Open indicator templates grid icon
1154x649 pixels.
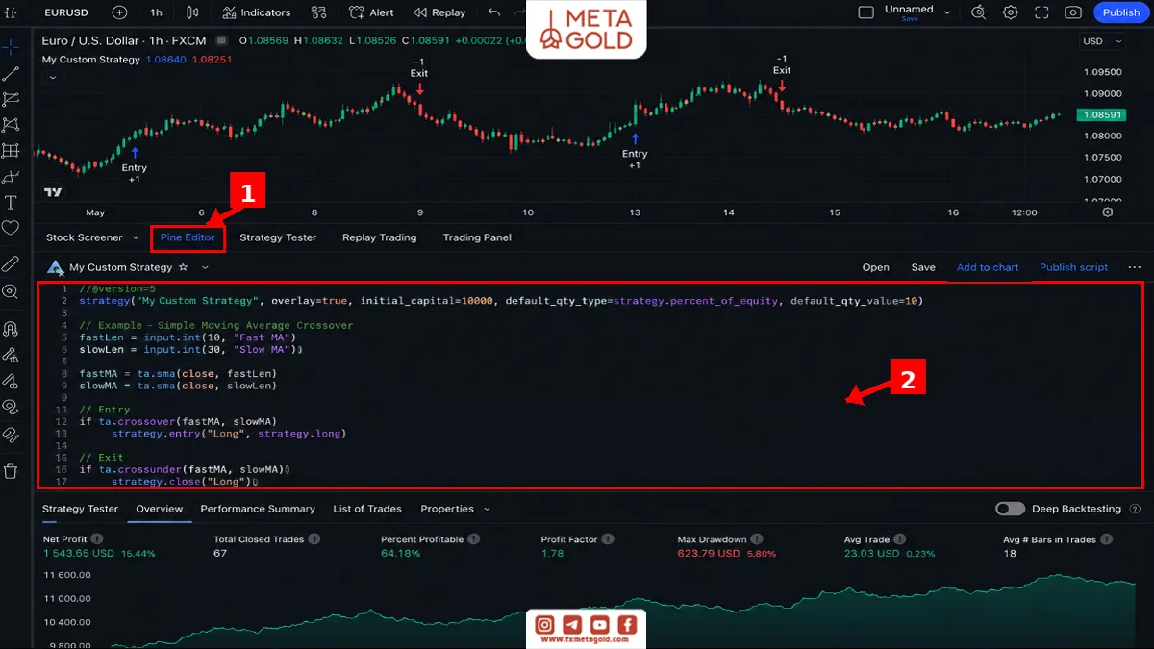click(320, 12)
